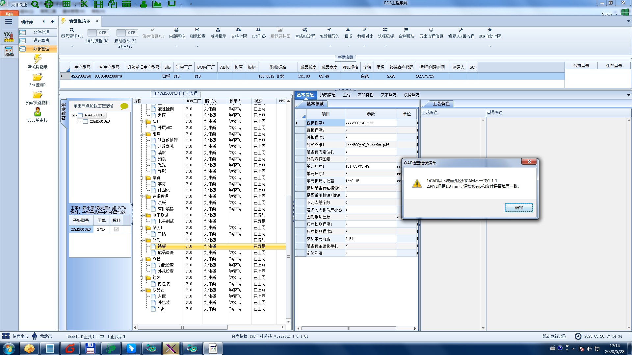Click the Nope单审核 person icon
The image size is (632, 355).
coord(38,112)
